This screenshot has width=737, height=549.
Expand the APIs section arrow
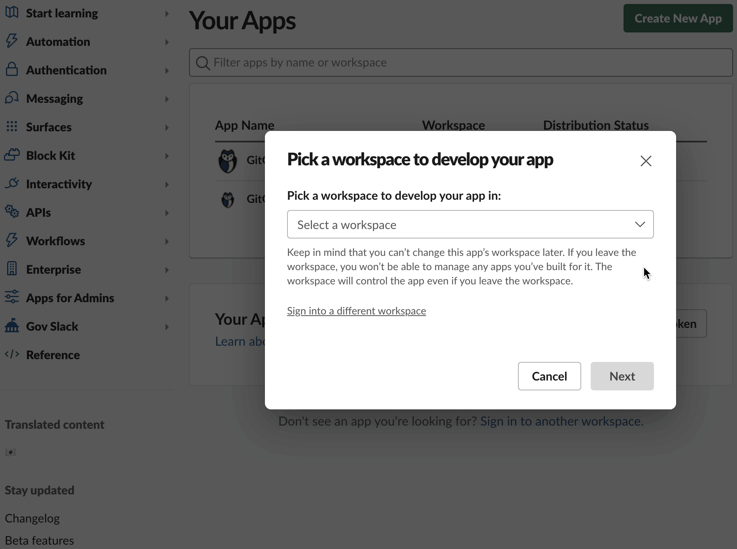pos(167,213)
